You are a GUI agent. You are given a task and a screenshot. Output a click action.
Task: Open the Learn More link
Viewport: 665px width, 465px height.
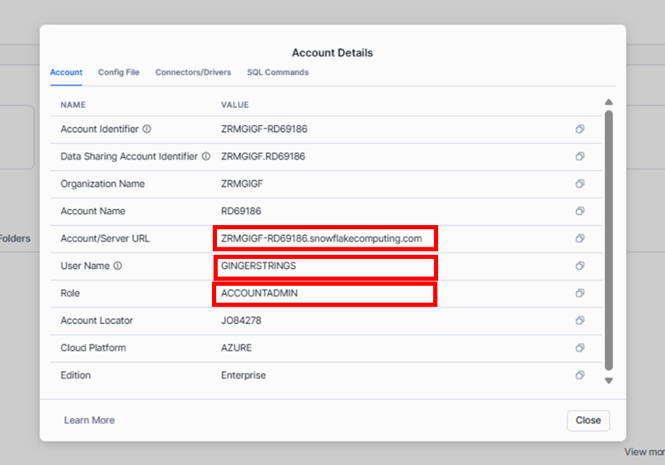(90, 420)
